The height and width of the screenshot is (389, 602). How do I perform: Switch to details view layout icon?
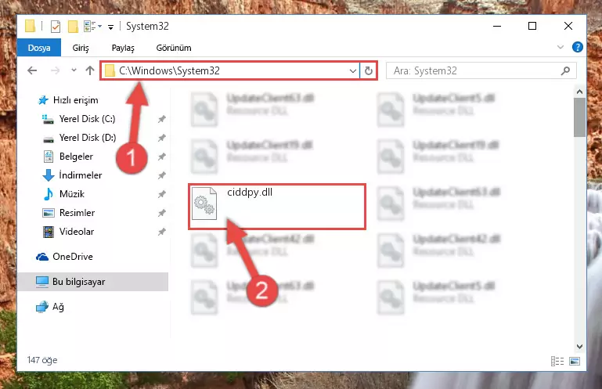coord(557,361)
